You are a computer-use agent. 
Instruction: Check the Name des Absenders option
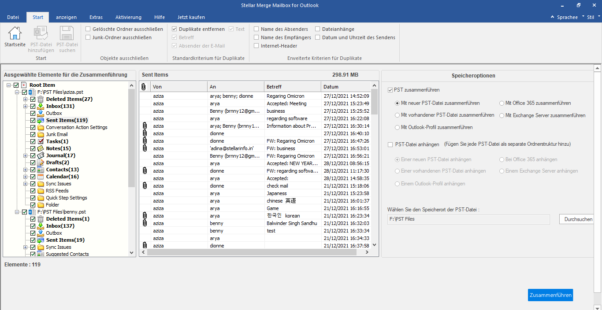(x=256, y=29)
